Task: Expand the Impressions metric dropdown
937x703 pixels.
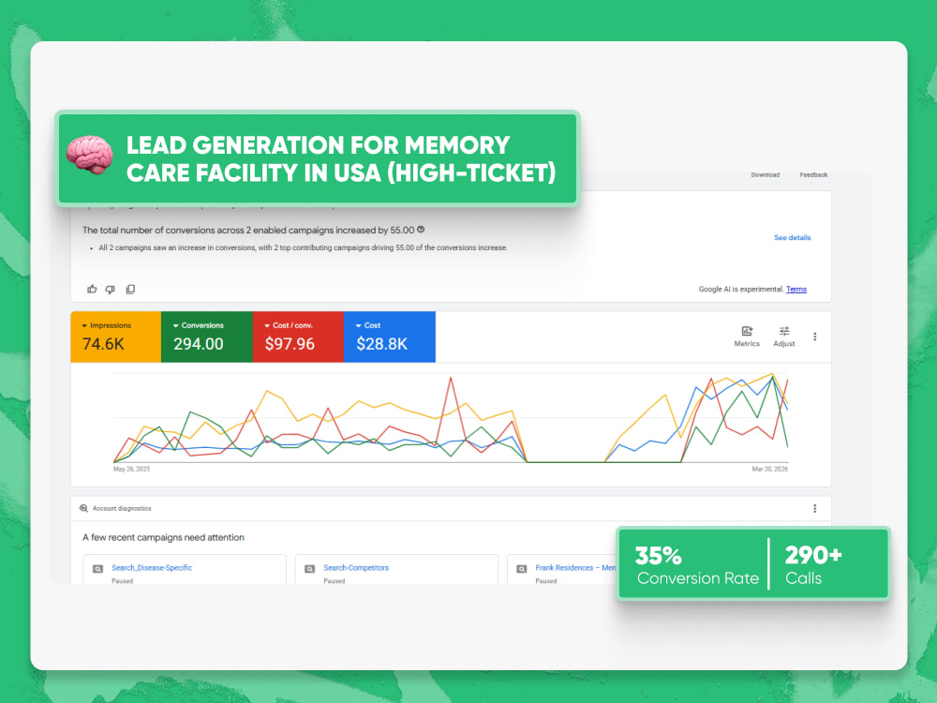Action: (x=84, y=326)
